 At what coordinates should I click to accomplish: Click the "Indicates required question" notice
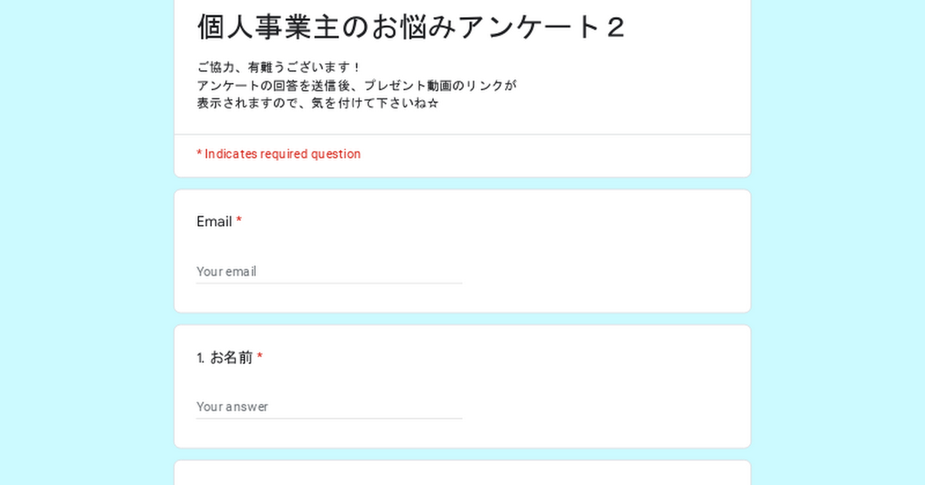point(282,154)
